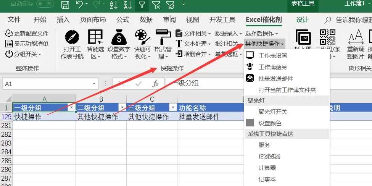The width and height of the screenshot is (372, 186).
Task: Click the compass 打开工作表导航 icon
Action: pyautogui.click(x=72, y=37)
